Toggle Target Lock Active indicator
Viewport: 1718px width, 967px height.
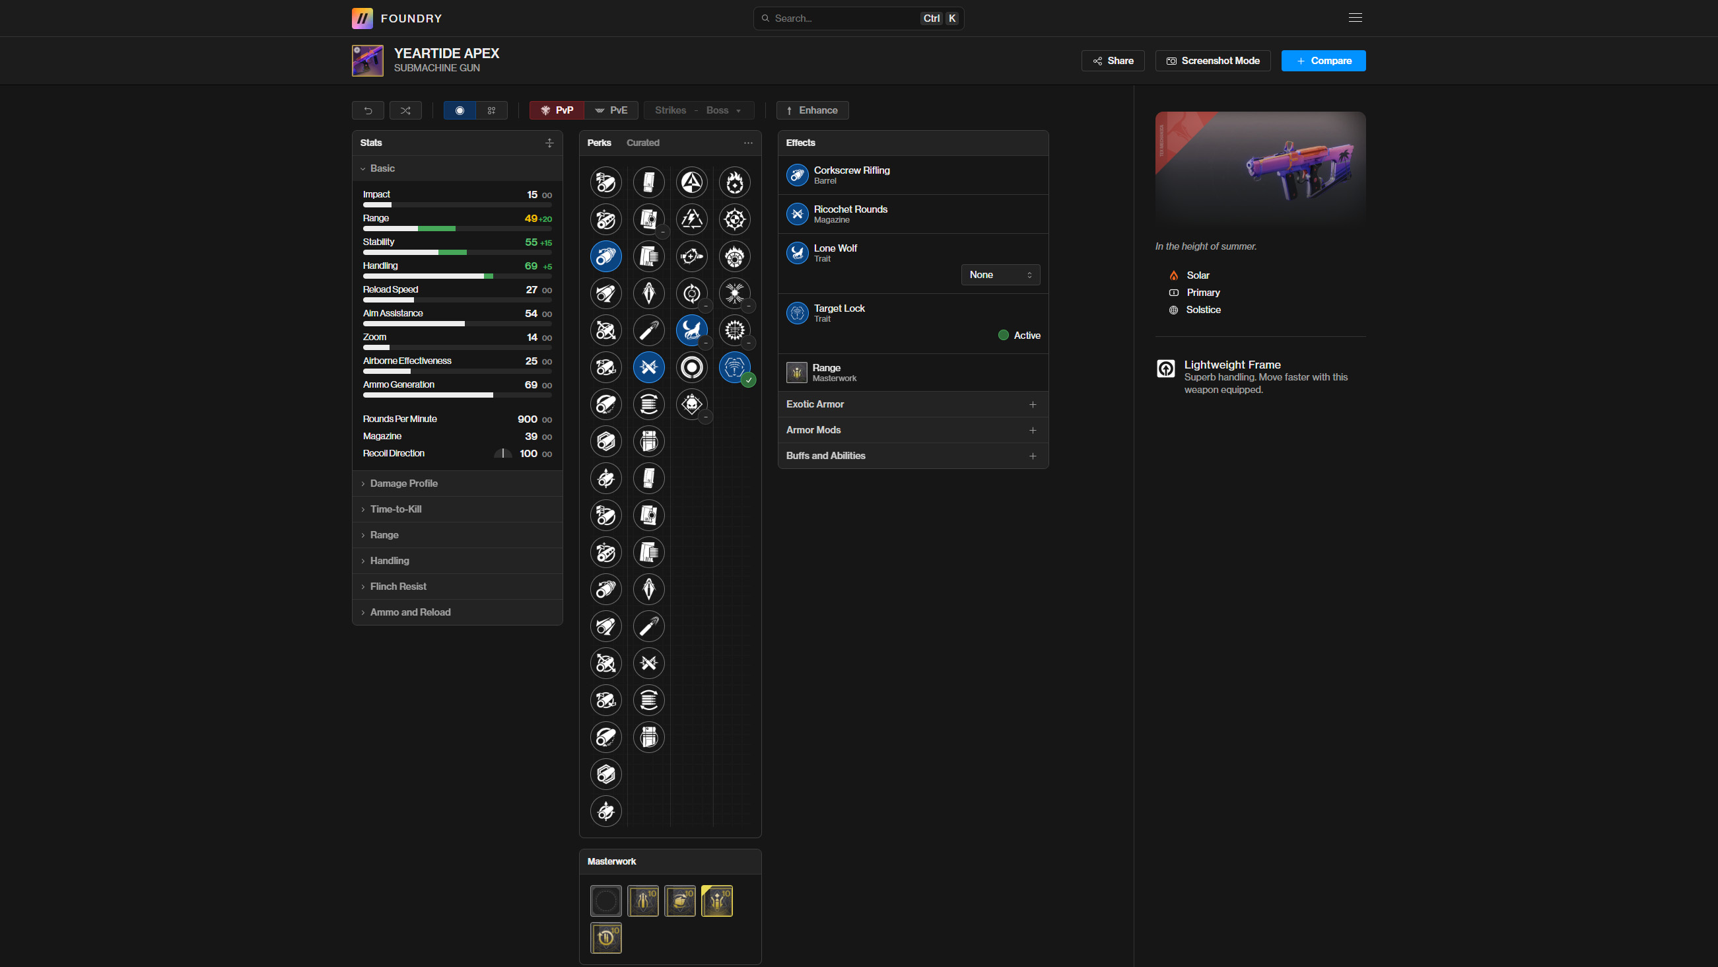coord(1004,335)
